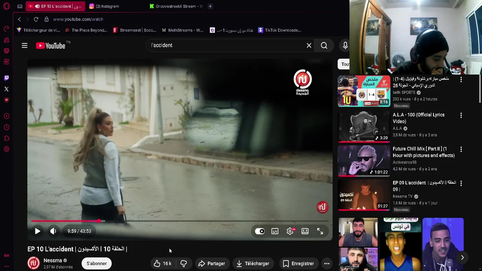Dislike the video

point(184,263)
